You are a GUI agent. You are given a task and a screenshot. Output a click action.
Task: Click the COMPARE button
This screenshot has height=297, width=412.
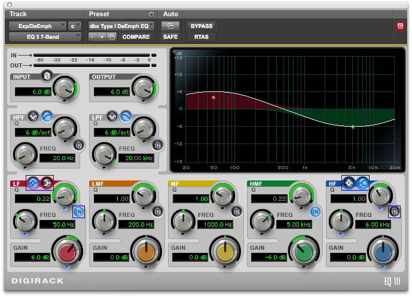136,37
